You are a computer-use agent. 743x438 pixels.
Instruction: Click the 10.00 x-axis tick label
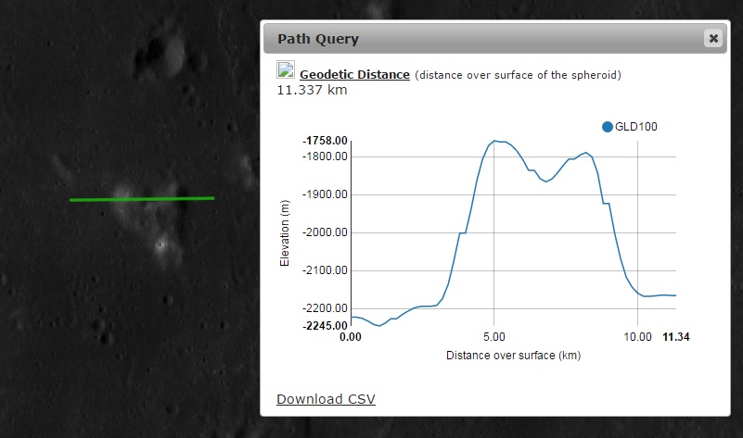(637, 337)
